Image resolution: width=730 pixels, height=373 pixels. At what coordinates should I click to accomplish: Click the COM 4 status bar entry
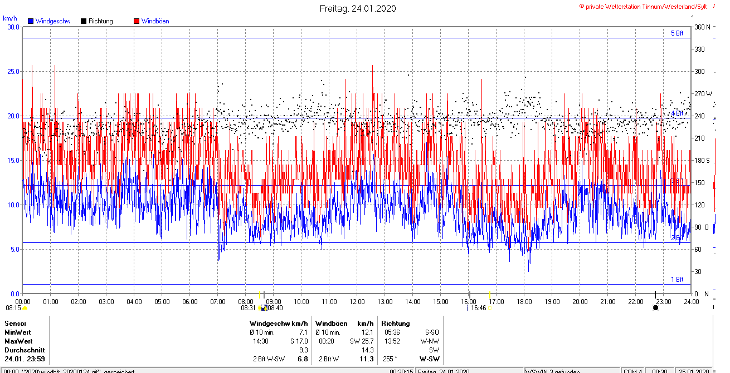pos(633,371)
